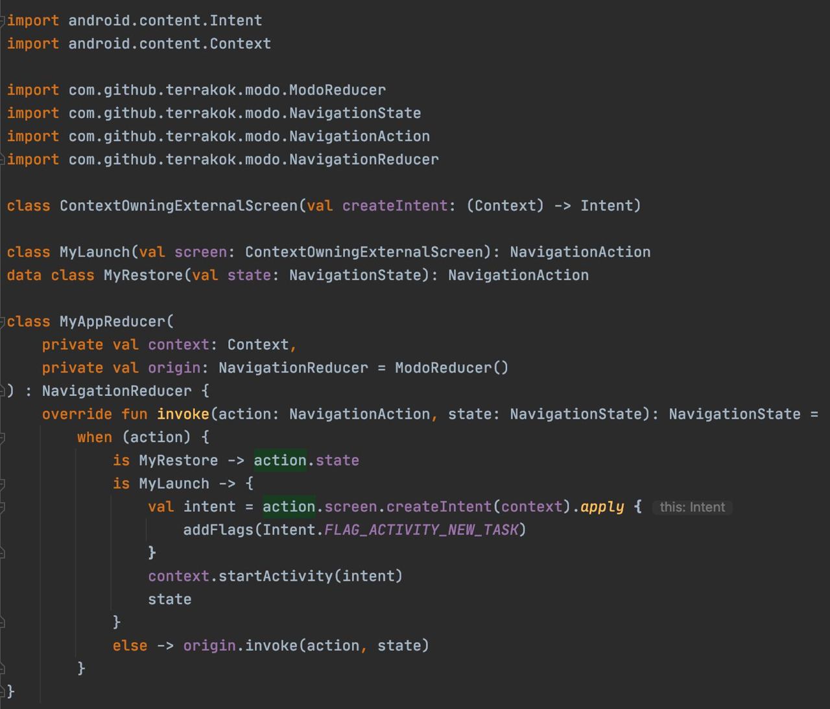Click 'android.content.Context' in the second import
Image resolution: width=830 pixels, height=709 pixels.
point(170,44)
